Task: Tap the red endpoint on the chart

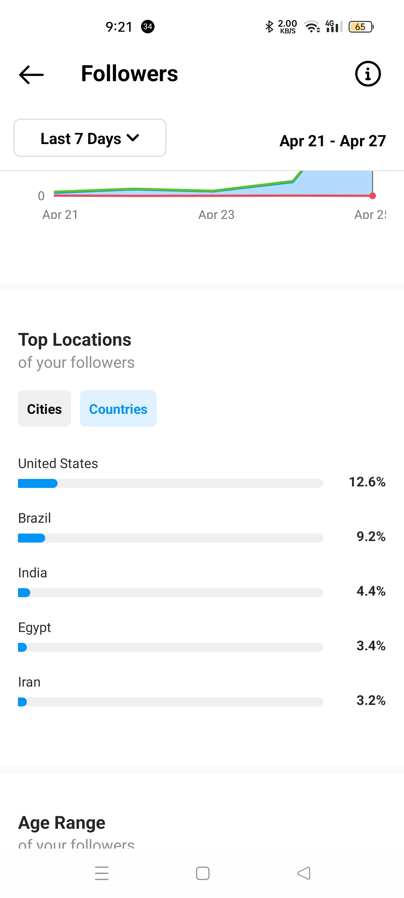Action: pos(373,196)
